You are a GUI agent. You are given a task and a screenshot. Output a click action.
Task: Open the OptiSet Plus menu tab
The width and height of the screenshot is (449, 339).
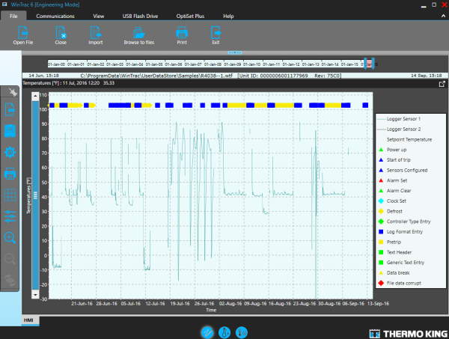tap(190, 15)
